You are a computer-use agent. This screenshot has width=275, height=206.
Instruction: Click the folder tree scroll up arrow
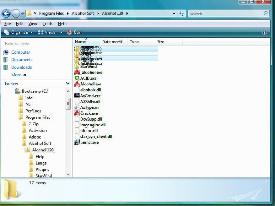[x=68, y=91]
